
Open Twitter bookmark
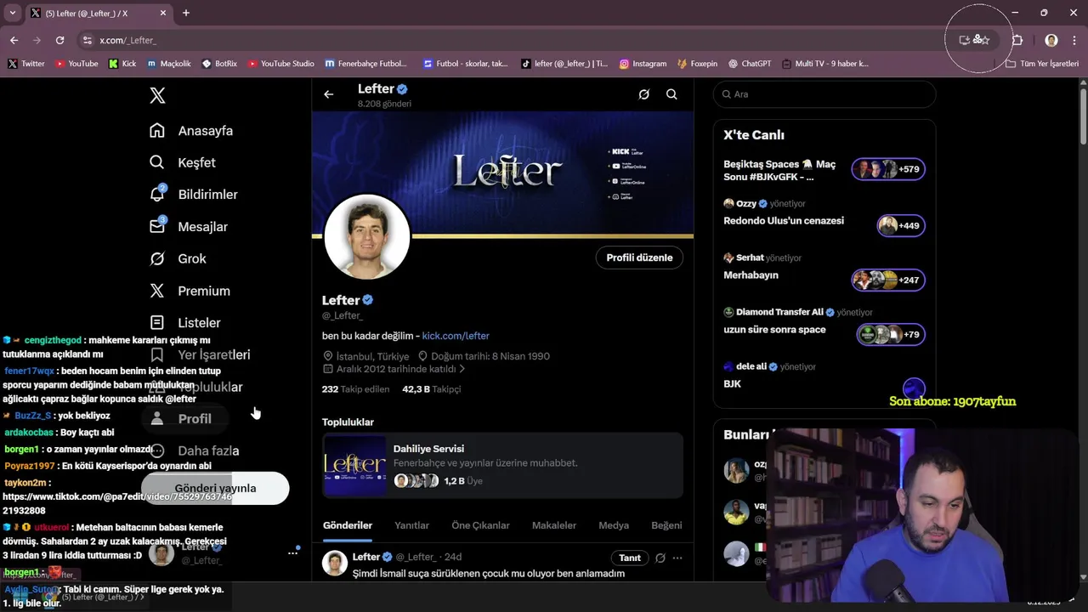26,64
